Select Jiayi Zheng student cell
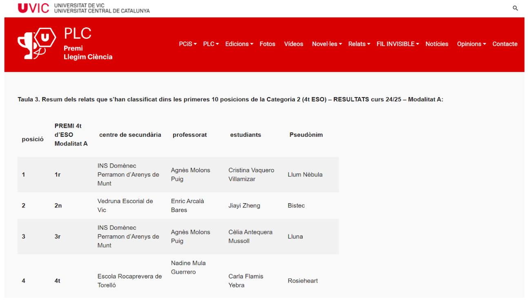Screen dimensions: 528x302 click(244, 206)
